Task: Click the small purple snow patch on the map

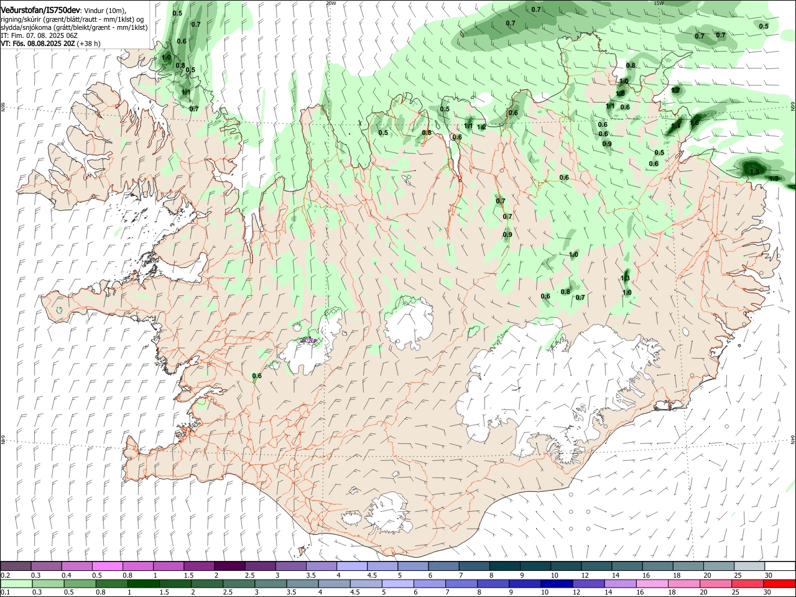Action: point(307,340)
